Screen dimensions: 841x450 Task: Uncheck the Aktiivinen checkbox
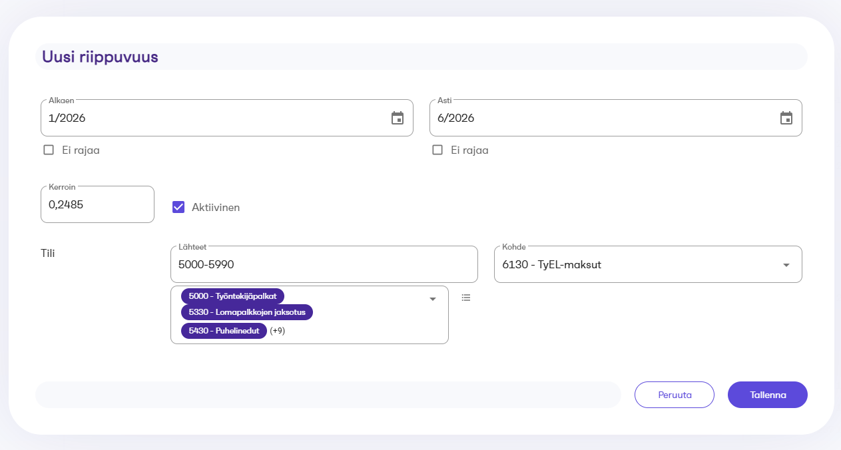coord(178,207)
